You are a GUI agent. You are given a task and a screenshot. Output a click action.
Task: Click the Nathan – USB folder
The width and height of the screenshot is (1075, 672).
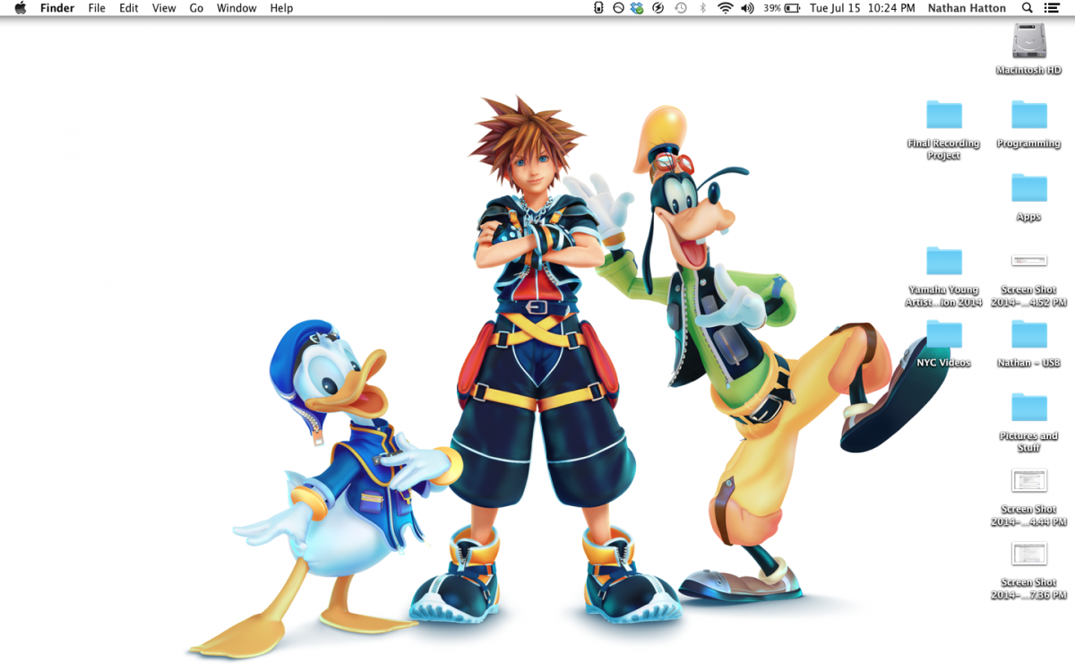coord(1028,334)
